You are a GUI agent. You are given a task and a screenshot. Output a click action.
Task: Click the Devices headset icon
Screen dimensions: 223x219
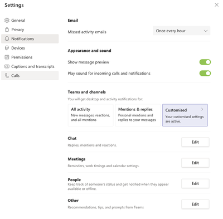[x=7, y=48]
